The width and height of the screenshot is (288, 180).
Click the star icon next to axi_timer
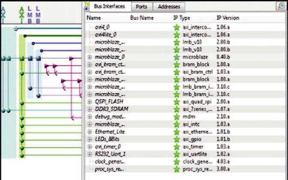176,147
